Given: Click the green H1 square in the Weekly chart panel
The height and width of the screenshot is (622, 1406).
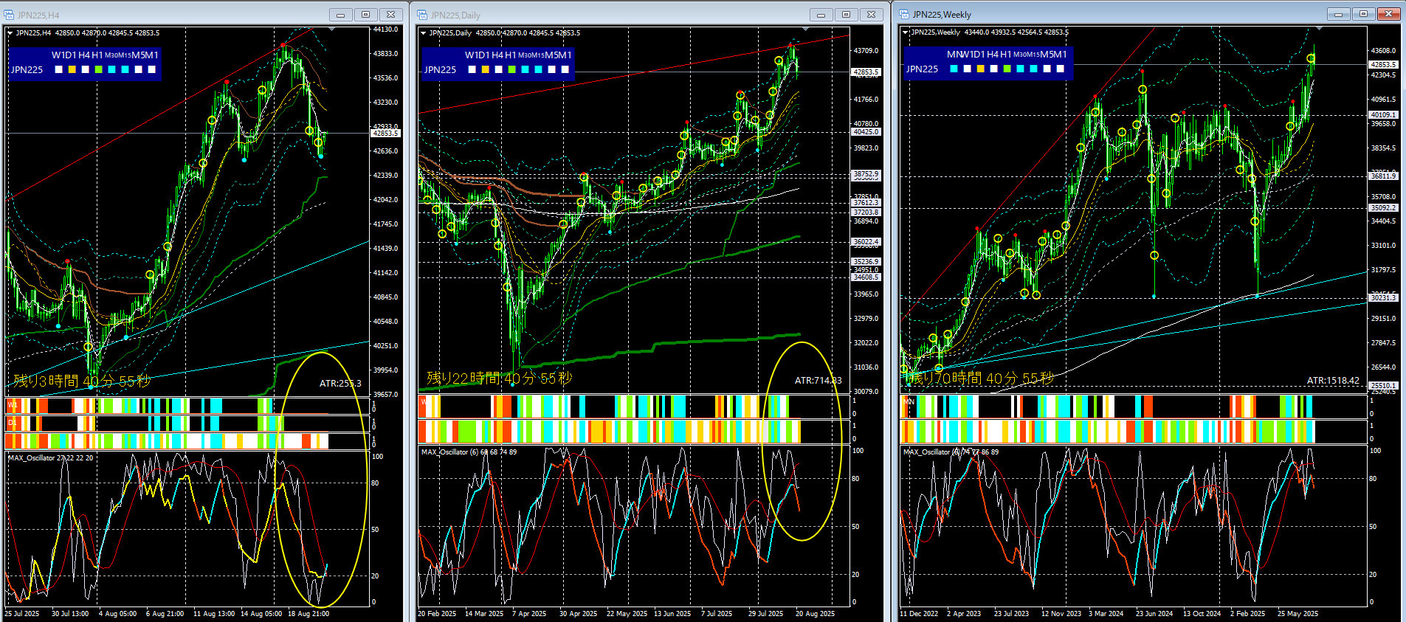Looking at the screenshot, I should (x=1007, y=69).
